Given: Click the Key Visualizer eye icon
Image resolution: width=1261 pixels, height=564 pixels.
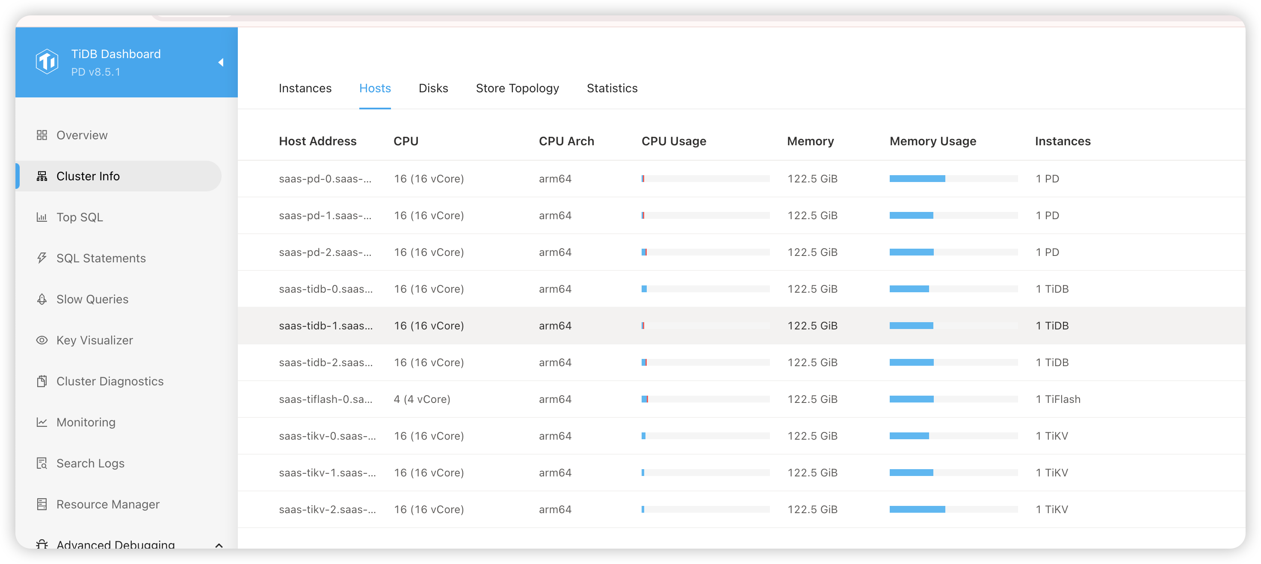Looking at the screenshot, I should pos(42,340).
